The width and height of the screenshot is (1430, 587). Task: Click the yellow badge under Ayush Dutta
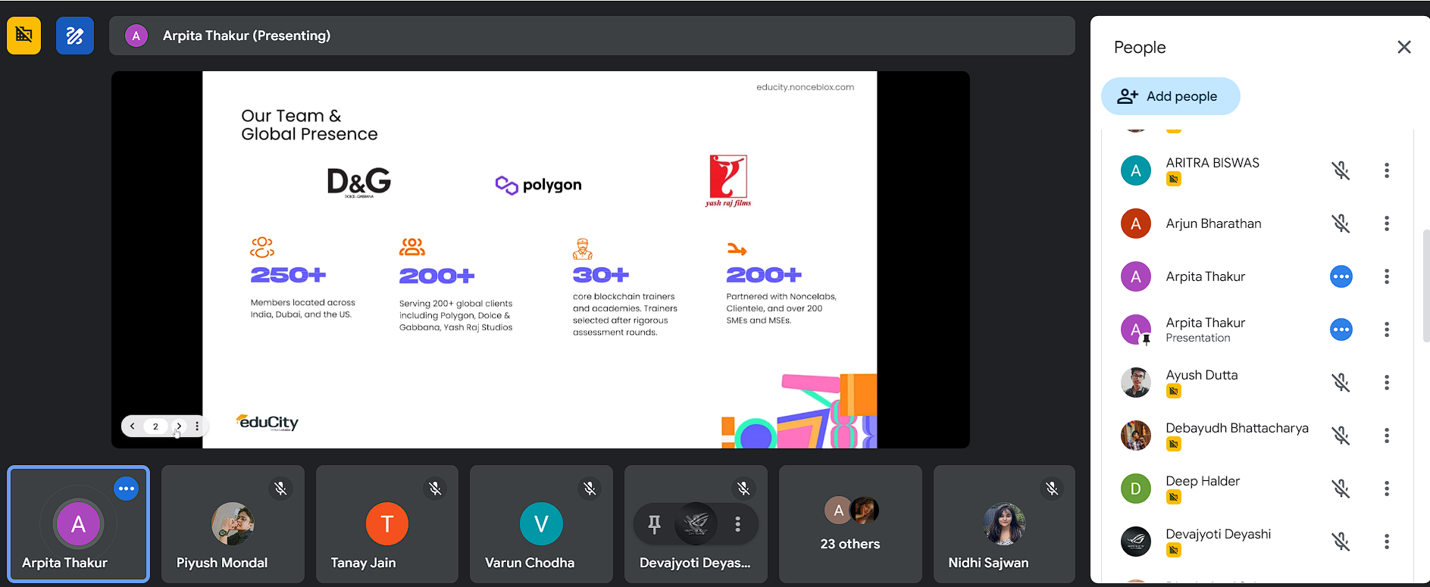tap(1173, 392)
